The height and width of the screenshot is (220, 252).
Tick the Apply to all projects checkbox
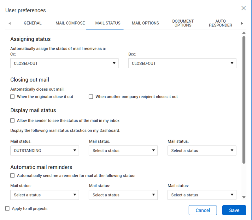pos(8,209)
